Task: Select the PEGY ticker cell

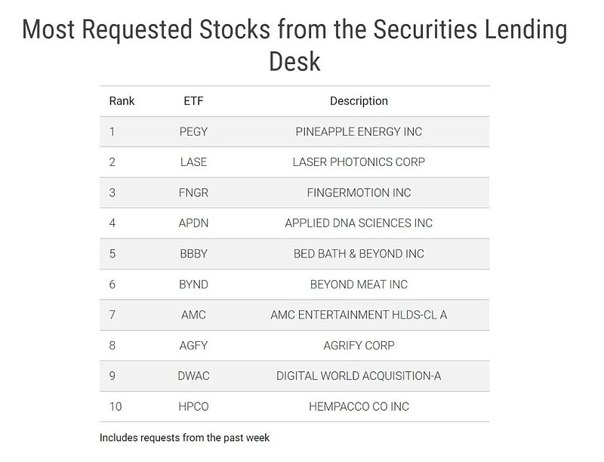Action: click(193, 131)
